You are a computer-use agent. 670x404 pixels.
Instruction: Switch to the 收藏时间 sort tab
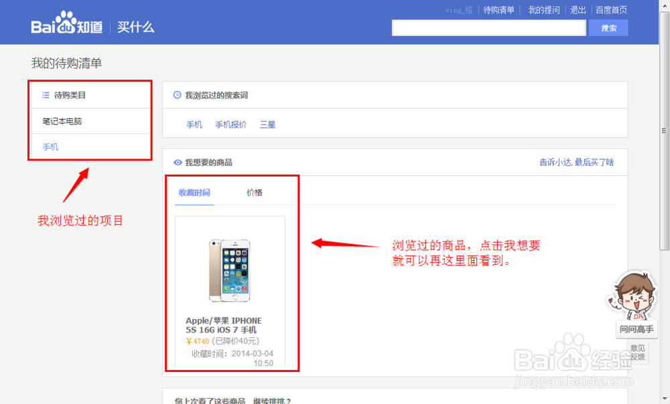194,193
